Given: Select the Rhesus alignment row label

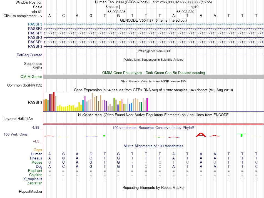Looking at the screenshot, I should 36,158.
